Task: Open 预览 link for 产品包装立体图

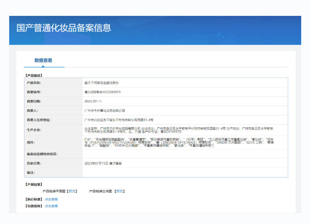Action: click(x=119, y=191)
